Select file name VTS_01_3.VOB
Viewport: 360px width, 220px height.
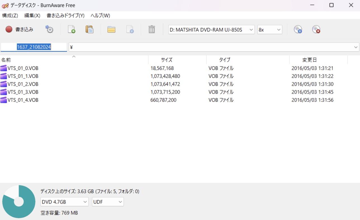[x=23, y=92]
